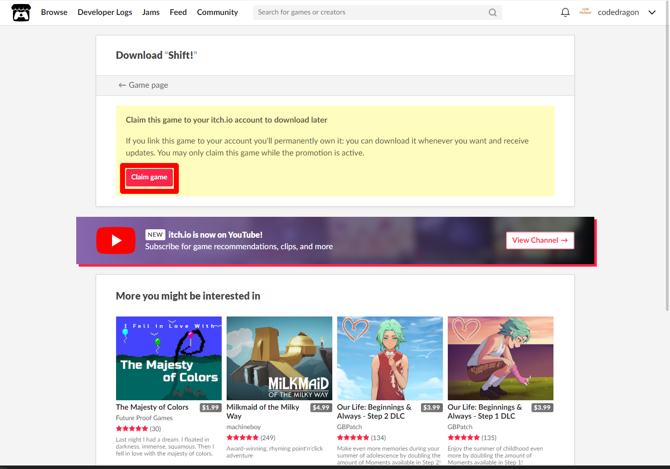670x469 pixels.
Task: Go to the Jams section
Action: [x=151, y=12]
